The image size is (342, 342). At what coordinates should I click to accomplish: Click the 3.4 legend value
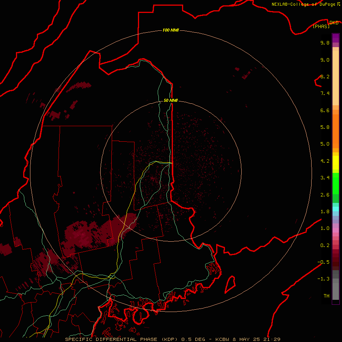click(x=325, y=177)
